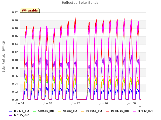The height and width of the screenshot is (120, 161).
Task: Click the Solar Raditaion (W/m2) axis label
Action: 4,57
